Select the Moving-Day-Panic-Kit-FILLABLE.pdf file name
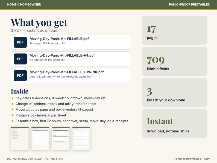217x163 pixels. pos(59,39)
